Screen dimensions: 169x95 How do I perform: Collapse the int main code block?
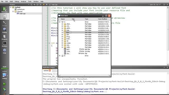coord(49,43)
